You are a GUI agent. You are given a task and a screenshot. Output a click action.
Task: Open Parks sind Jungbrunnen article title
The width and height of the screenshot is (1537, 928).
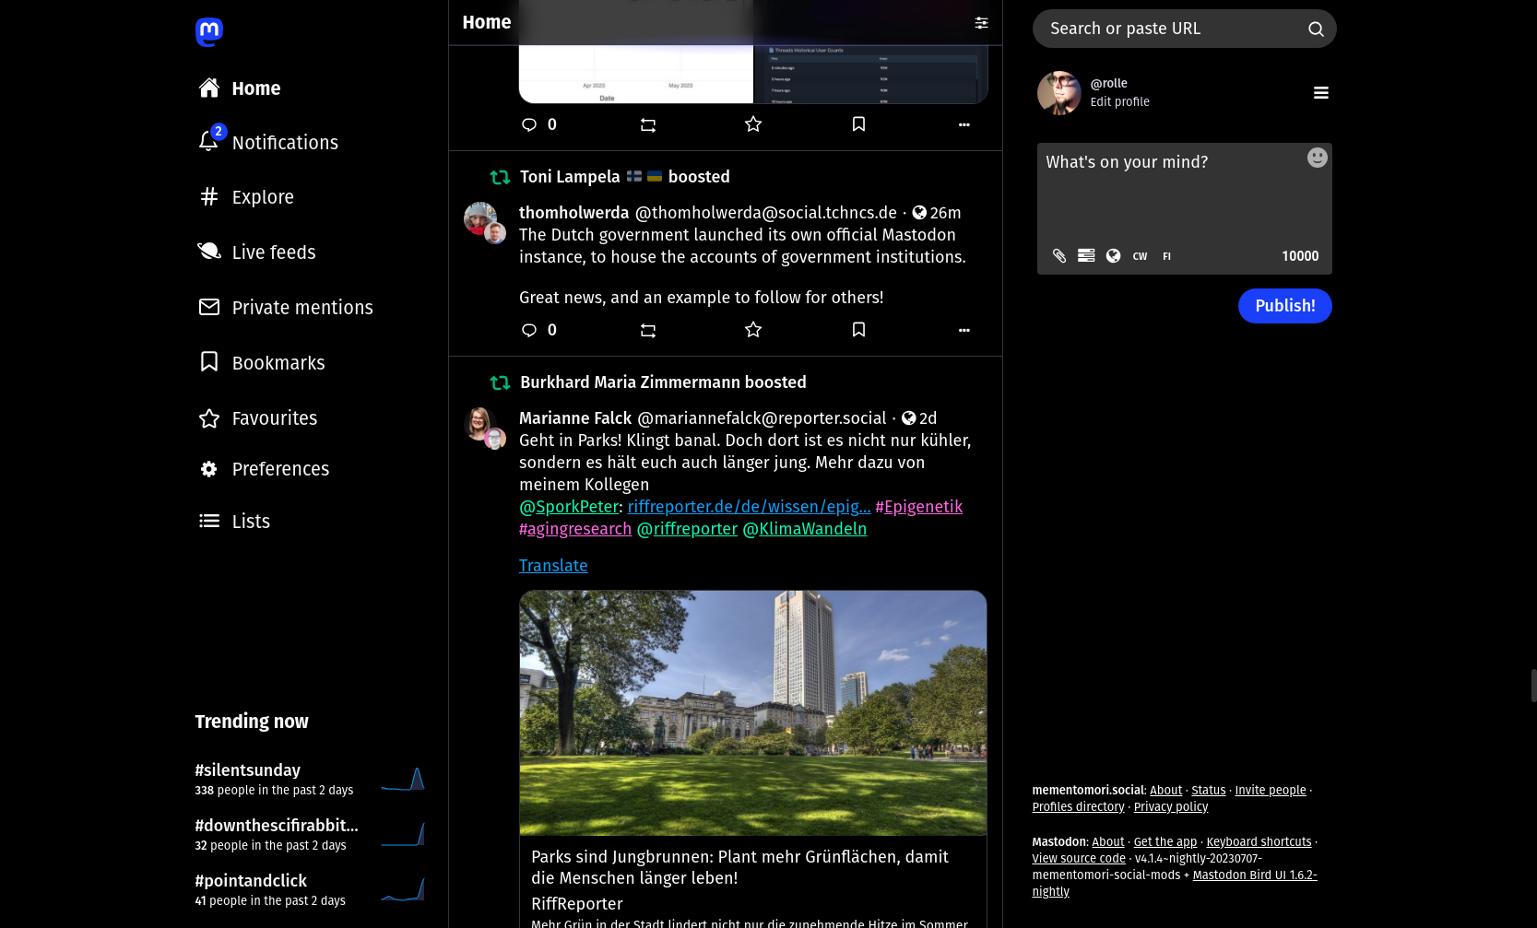739,867
